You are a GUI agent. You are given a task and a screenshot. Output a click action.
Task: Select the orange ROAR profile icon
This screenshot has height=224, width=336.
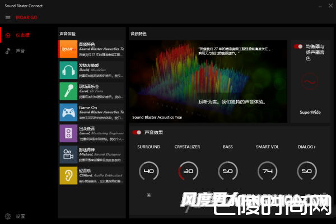[x=68, y=49]
